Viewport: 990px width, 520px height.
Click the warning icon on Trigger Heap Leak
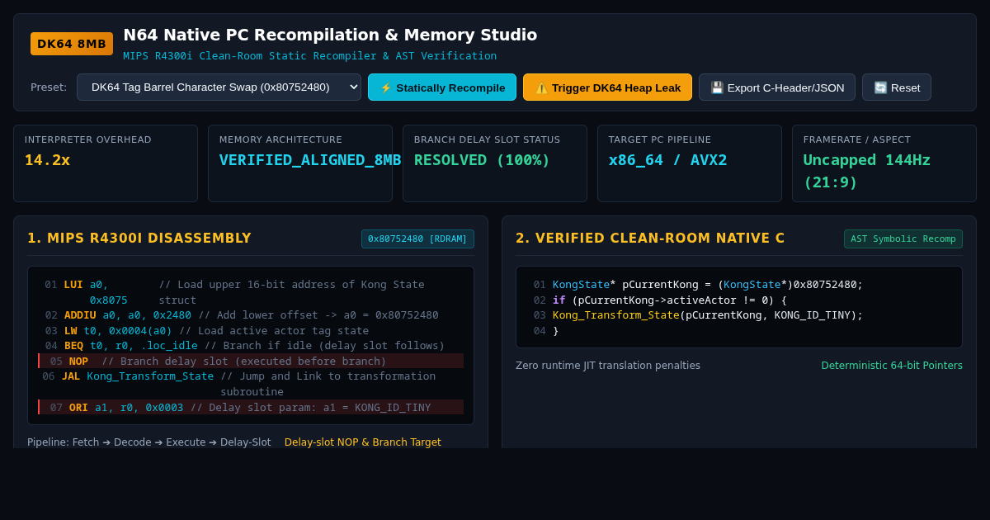541,87
